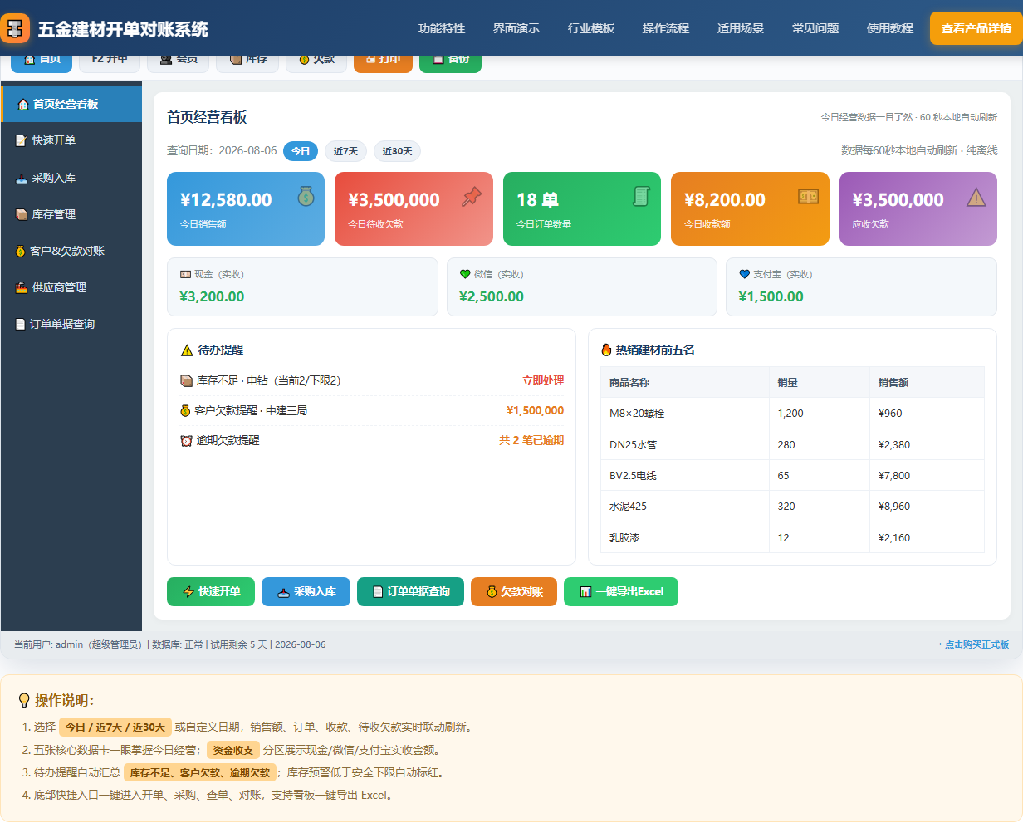
Task: Click the alarm clock icon on 逾期欠款提醒
Action: pyautogui.click(x=186, y=440)
